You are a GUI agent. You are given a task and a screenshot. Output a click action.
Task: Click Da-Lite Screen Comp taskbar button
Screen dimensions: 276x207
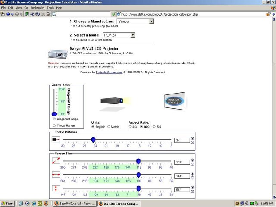point(119,204)
